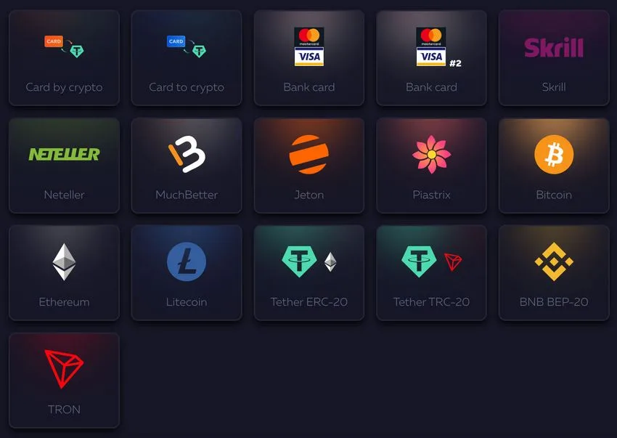Choose the Piastrix flower icon

click(431, 155)
